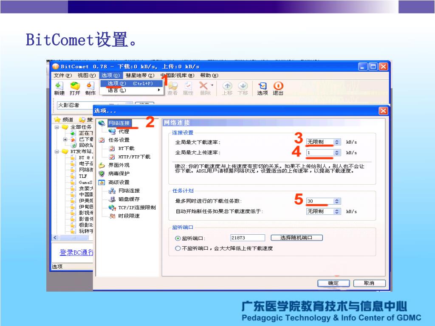Select the 伊美姐 folder row in sidebar
Screen dimensions: 435x326
coord(86,200)
